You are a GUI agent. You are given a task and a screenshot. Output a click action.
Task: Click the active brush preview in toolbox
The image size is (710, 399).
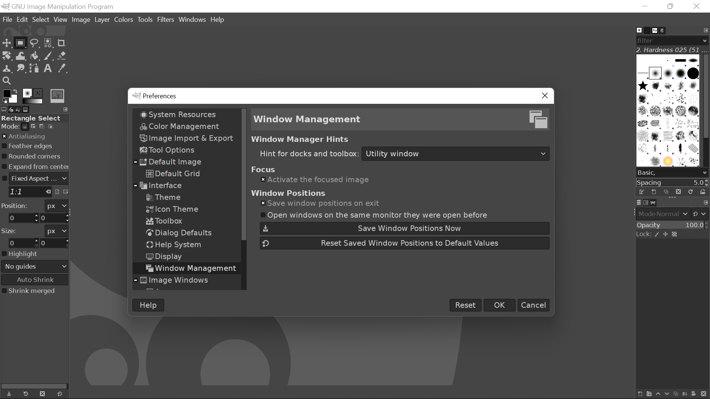click(27, 93)
